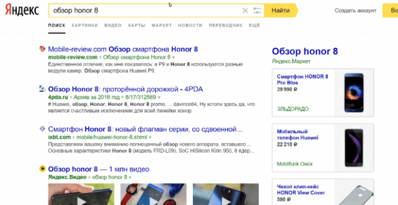Play the middle video thumbnail with red watch
The width and height of the screenshot is (398, 205).
[x=153, y=194]
